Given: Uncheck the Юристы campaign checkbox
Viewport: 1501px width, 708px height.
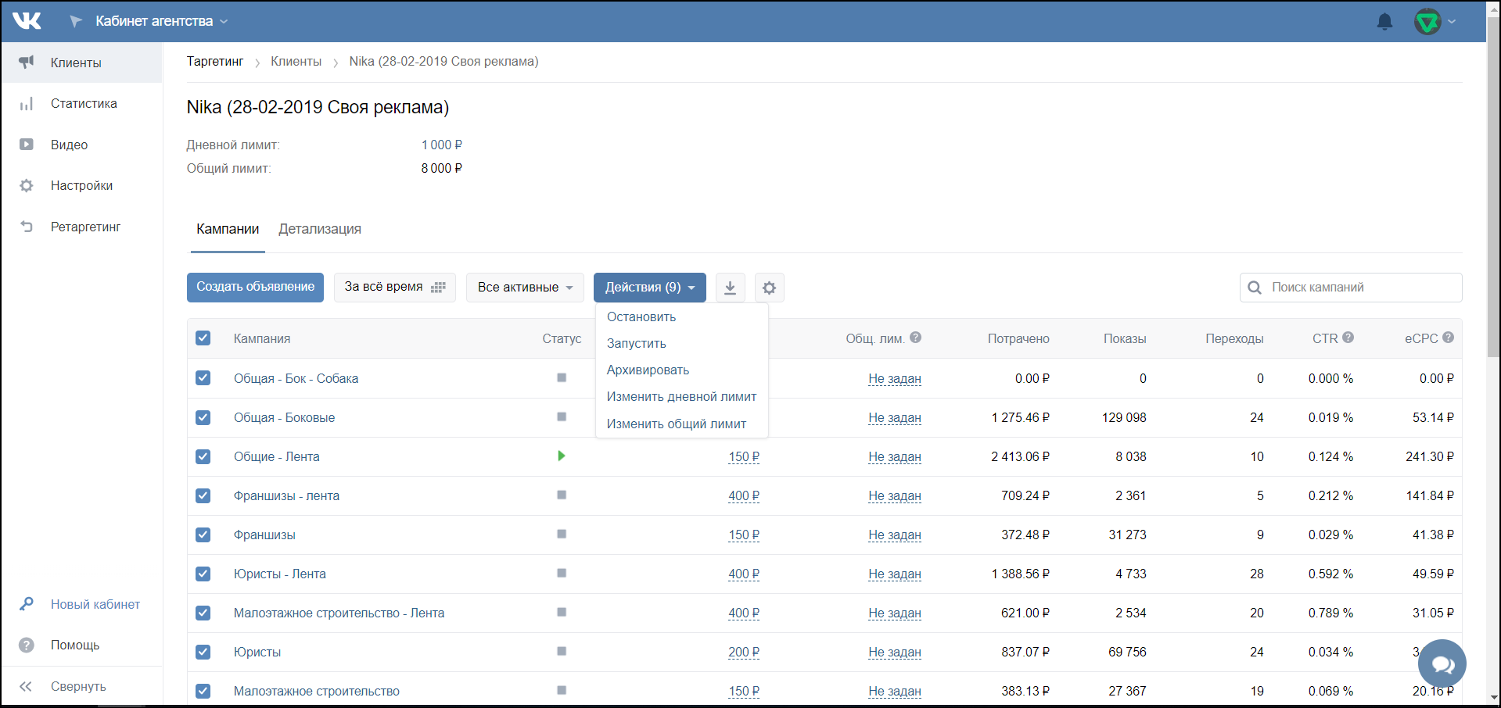Looking at the screenshot, I should point(203,652).
